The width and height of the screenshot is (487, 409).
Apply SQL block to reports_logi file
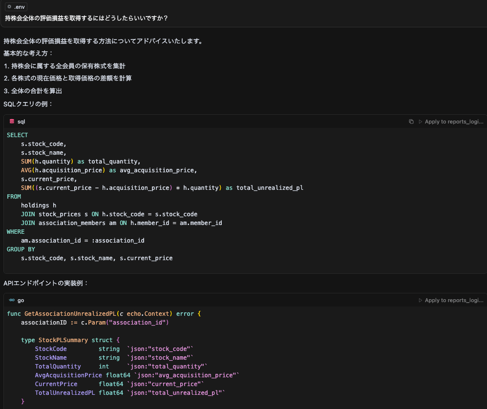[454, 122]
